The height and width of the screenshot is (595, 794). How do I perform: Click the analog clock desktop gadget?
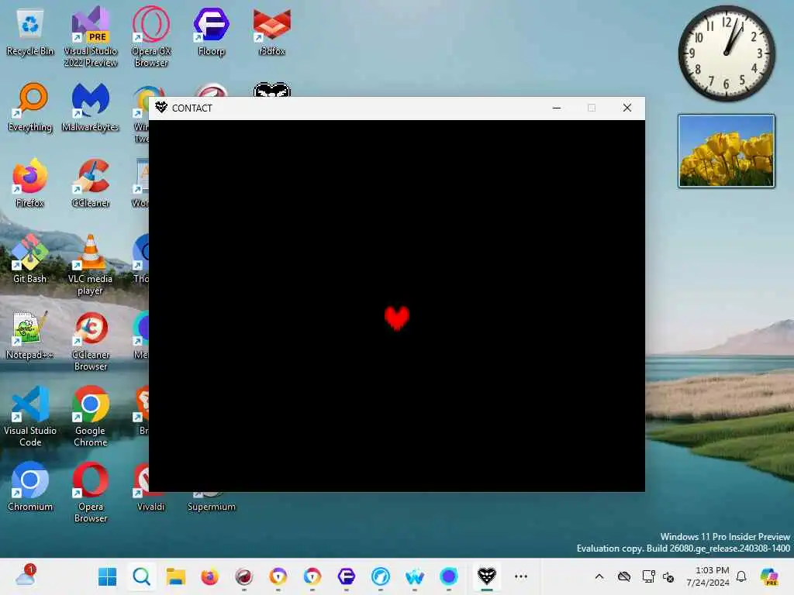[x=726, y=53]
